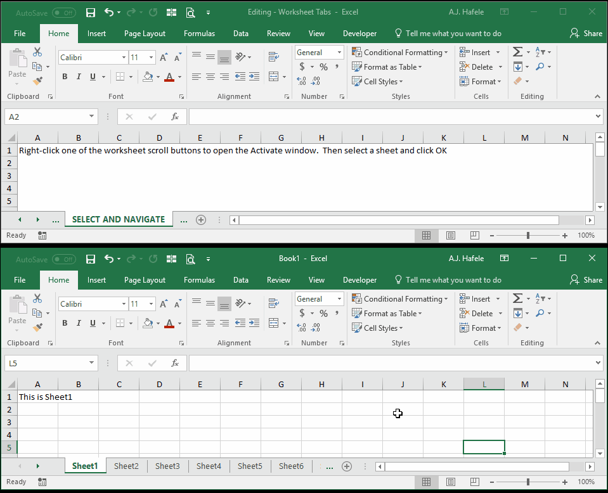The image size is (608, 493).
Task: Open General number format dropdown in Book1
Action: pos(339,299)
